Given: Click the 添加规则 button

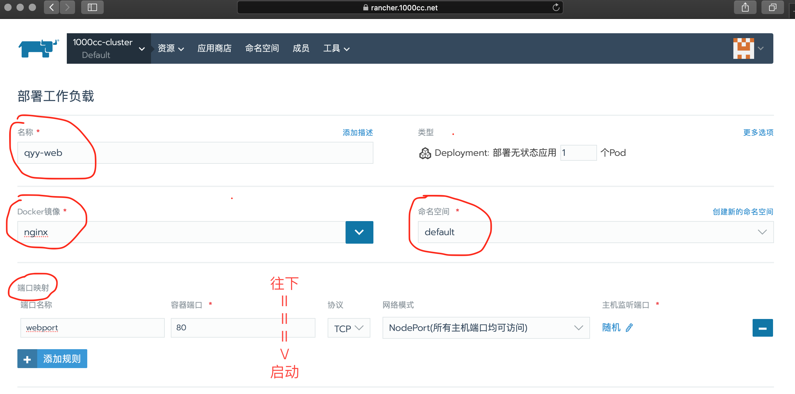Looking at the screenshot, I should click(x=52, y=359).
